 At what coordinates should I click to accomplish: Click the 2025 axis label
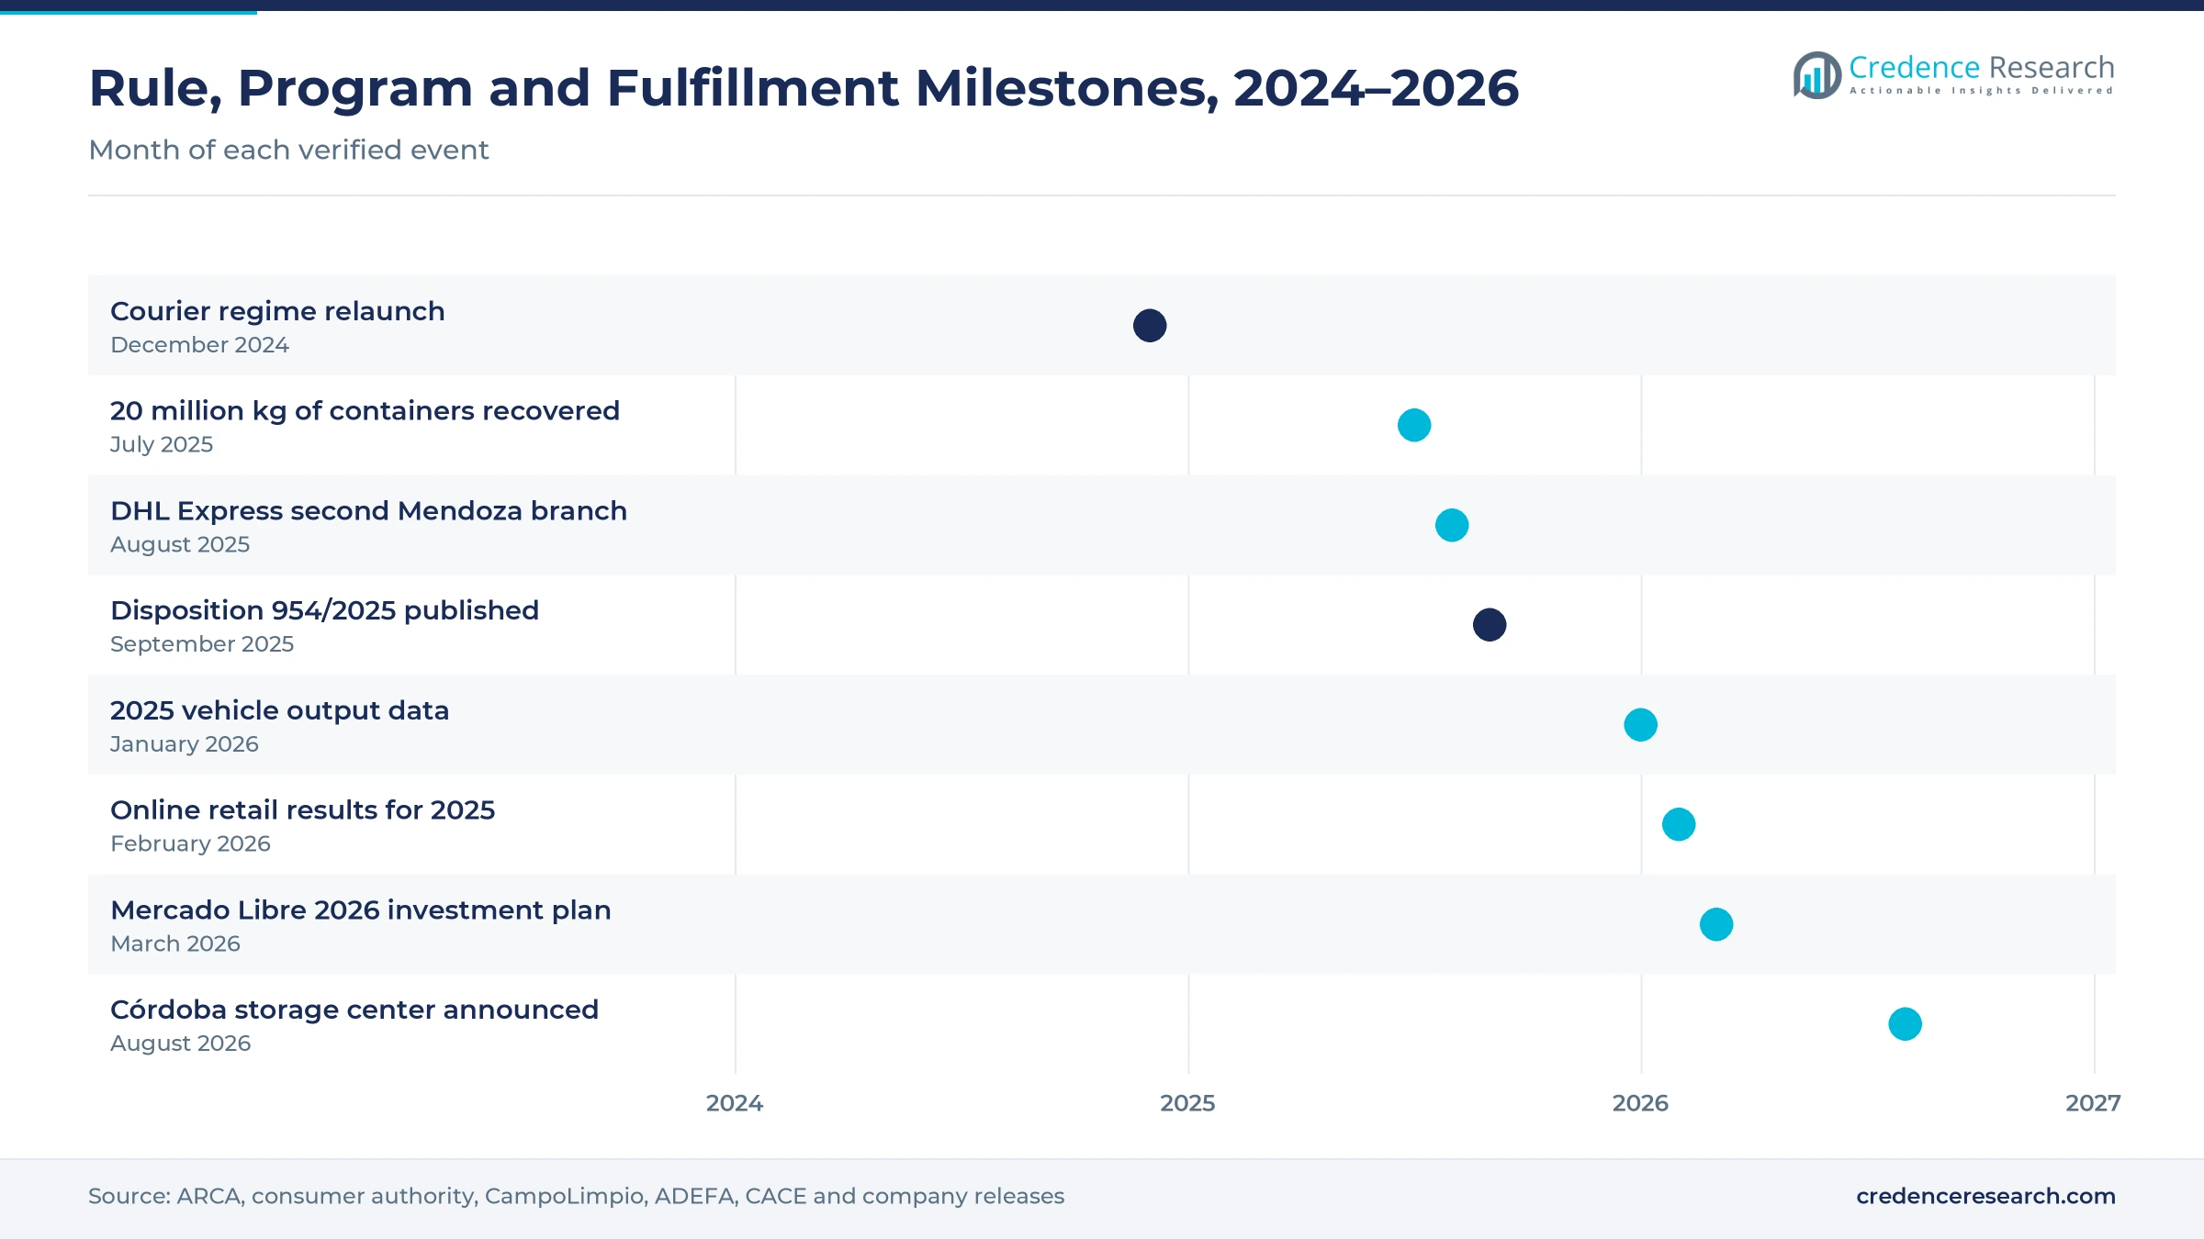pyautogui.click(x=1187, y=1103)
